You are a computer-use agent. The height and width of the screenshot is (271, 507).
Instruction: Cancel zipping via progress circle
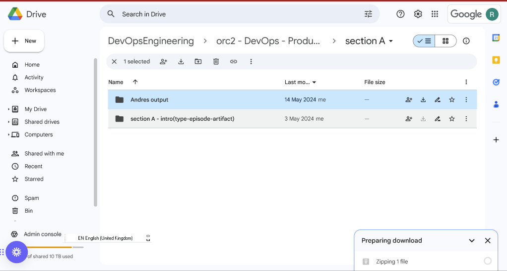pyautogui.click(x=488, y=261)
